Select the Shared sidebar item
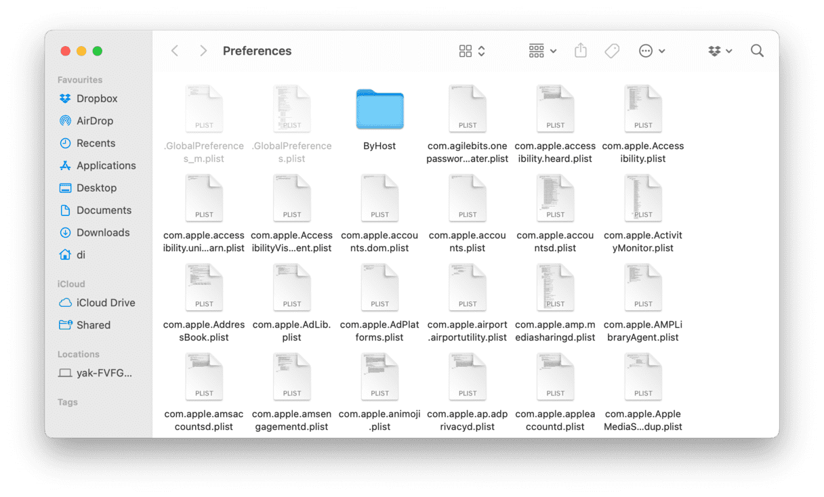 (x=93, y=325)
